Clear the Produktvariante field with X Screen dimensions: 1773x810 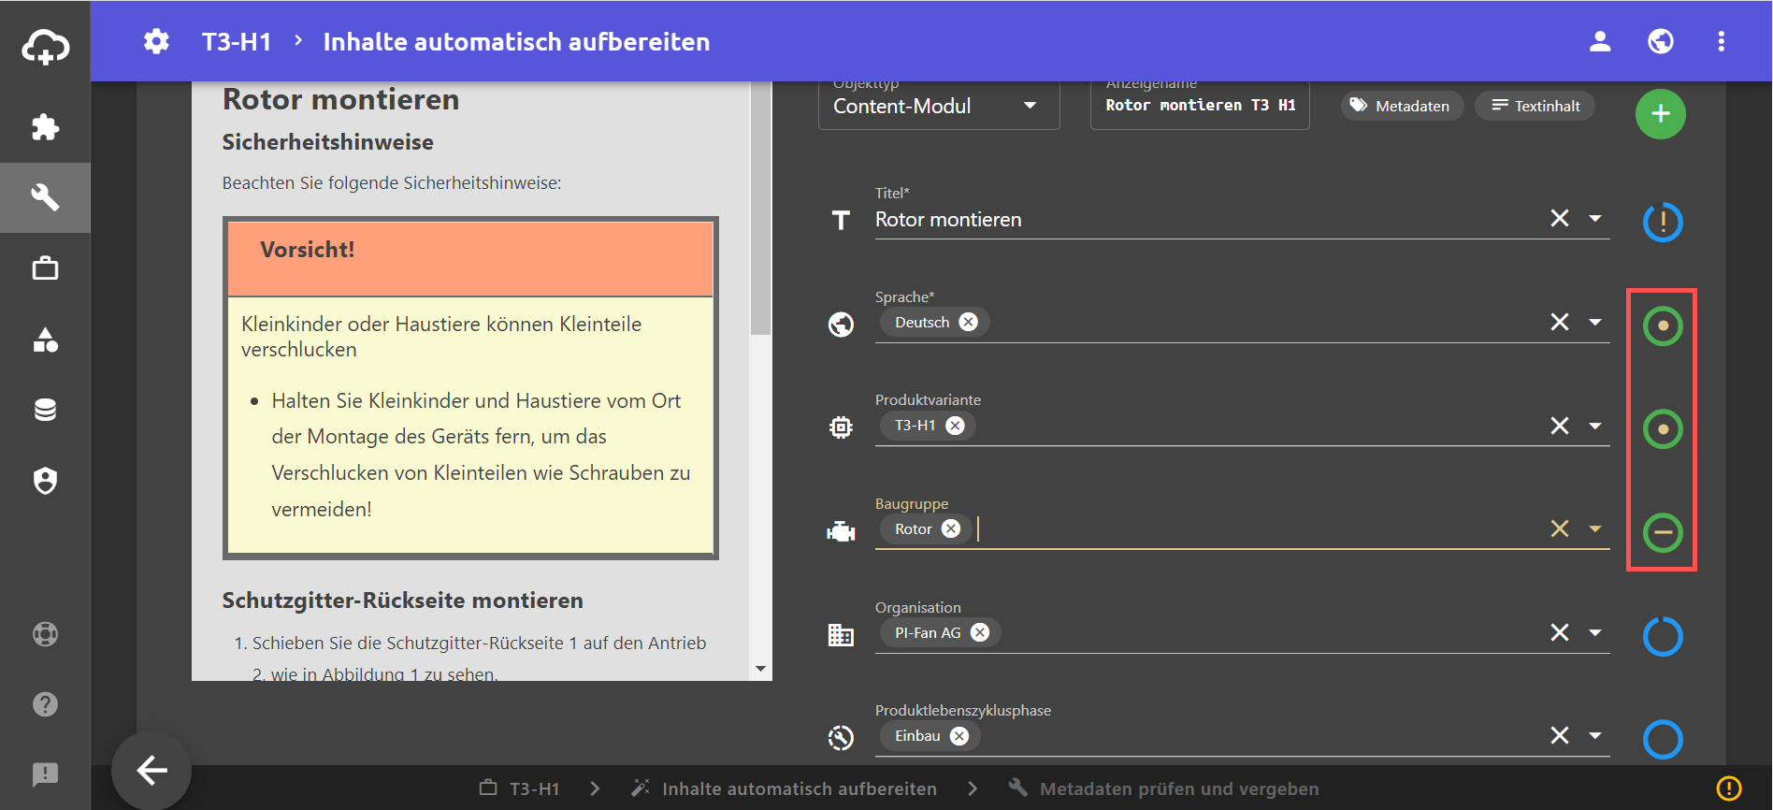[x=1560, y=426]
